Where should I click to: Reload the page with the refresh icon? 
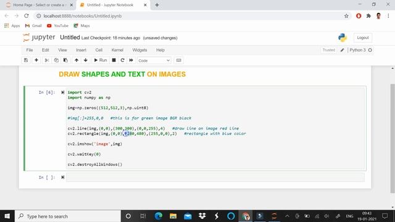pos(27,16)
